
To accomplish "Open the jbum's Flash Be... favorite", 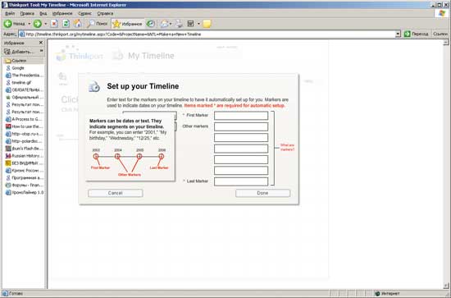I will point(25,149).
